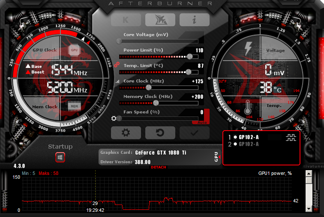Open the curve editor icon beside Core Clock
This screenshot has height=217, width=324.
[x=117, y=82]
